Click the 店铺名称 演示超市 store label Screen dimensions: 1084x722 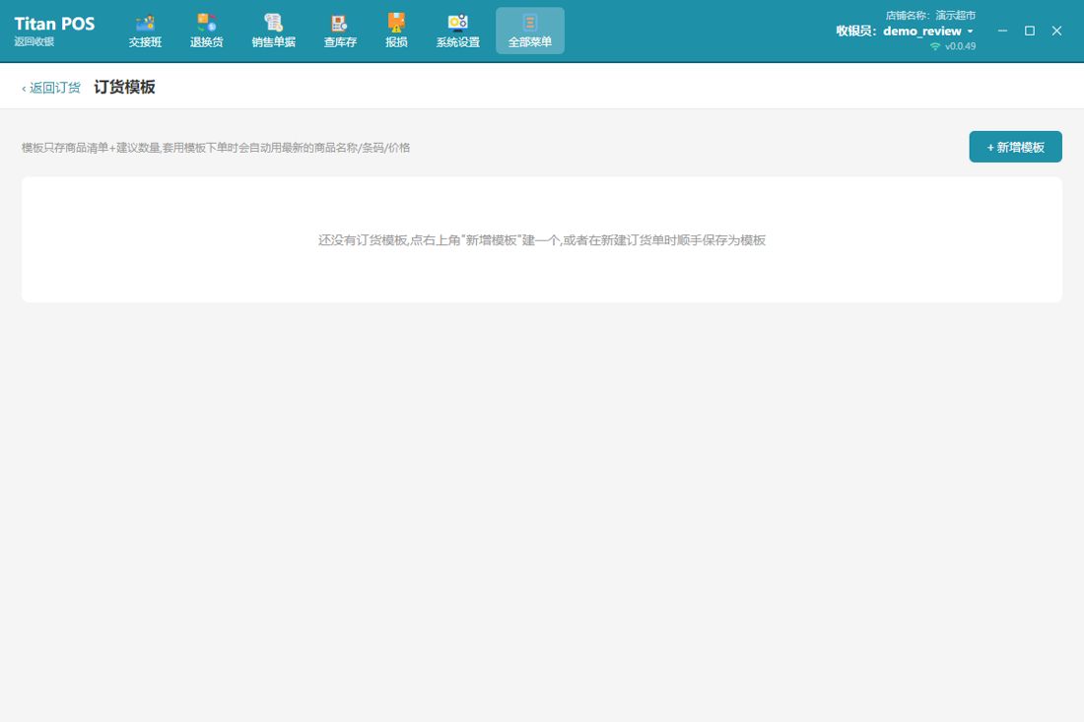930,15
